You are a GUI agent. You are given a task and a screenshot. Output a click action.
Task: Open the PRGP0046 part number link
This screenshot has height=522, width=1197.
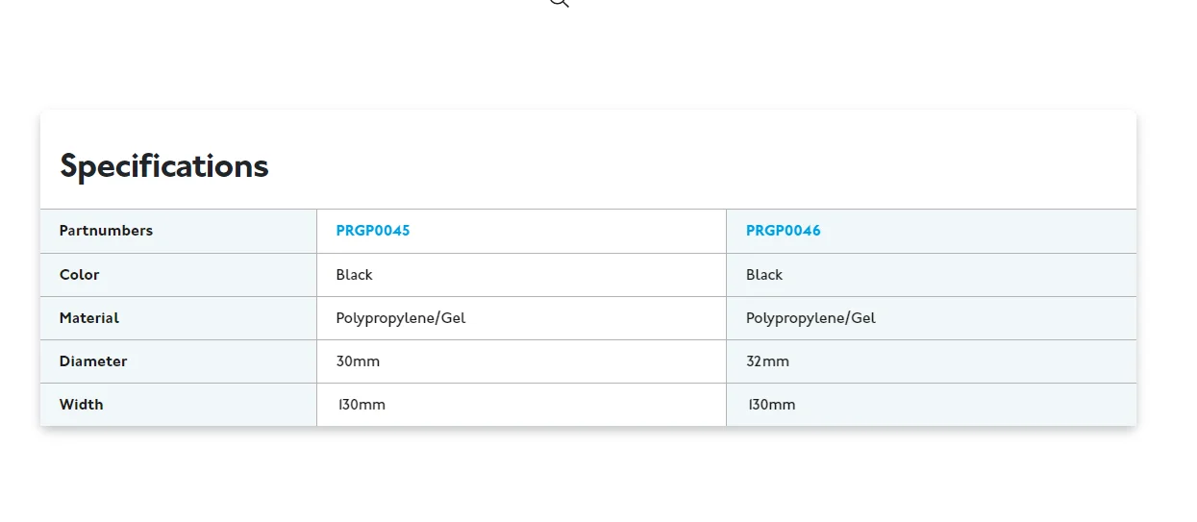click(784, 231)
